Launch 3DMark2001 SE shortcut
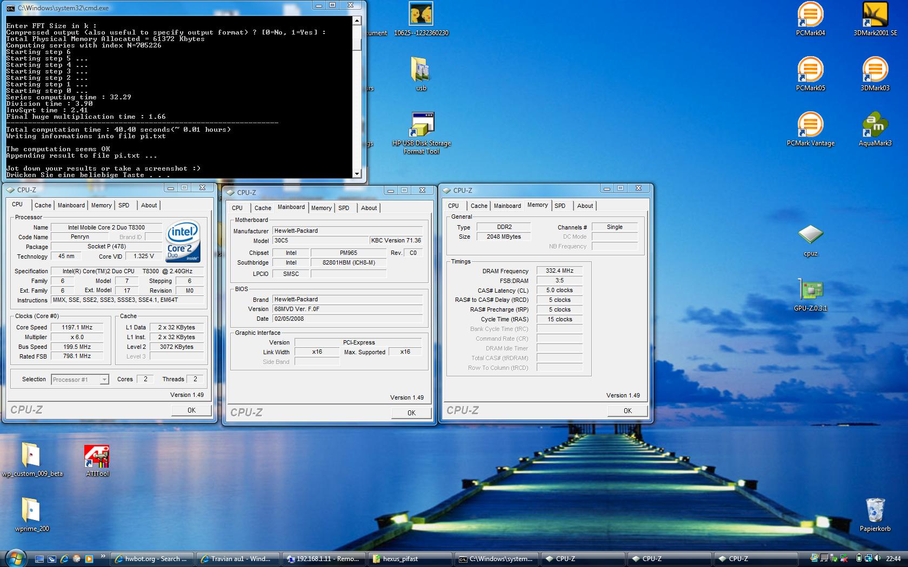 [875, 19]
